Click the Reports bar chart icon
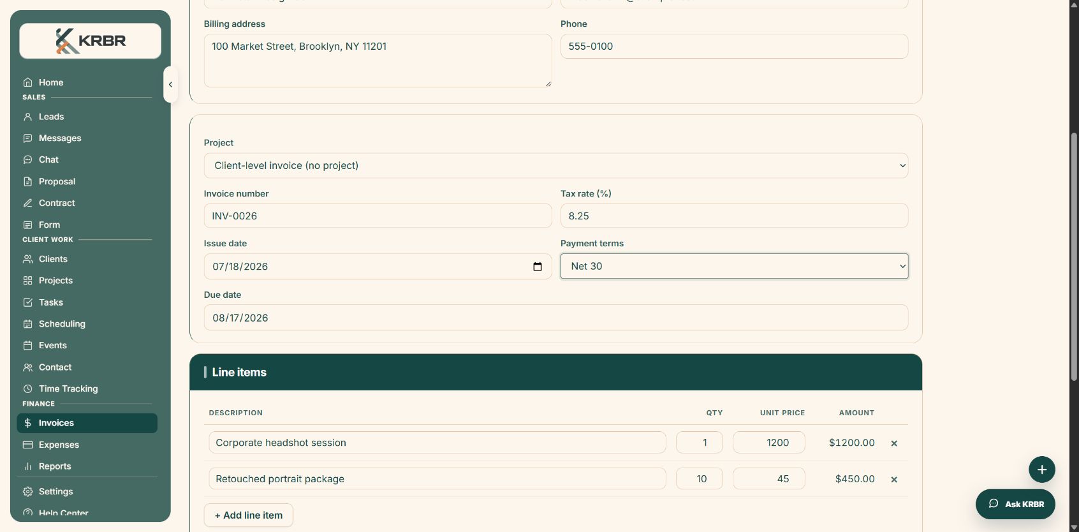Screen dimensions: 1079x532 (x=27, y=467)
